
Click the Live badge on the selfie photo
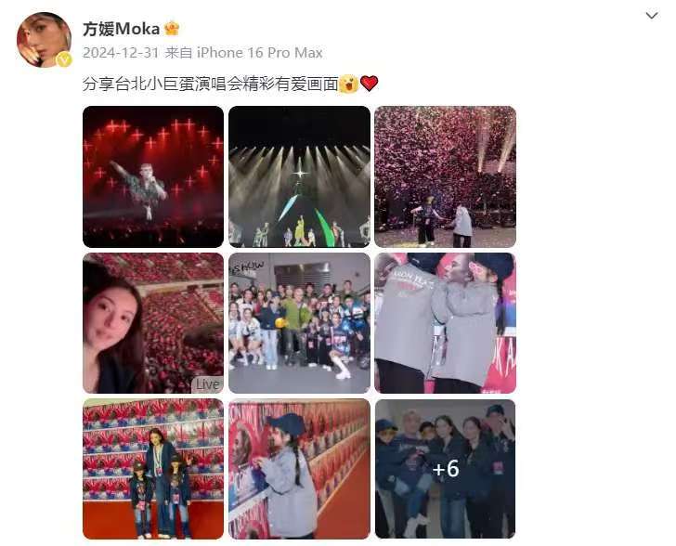(x=208, y=383)
